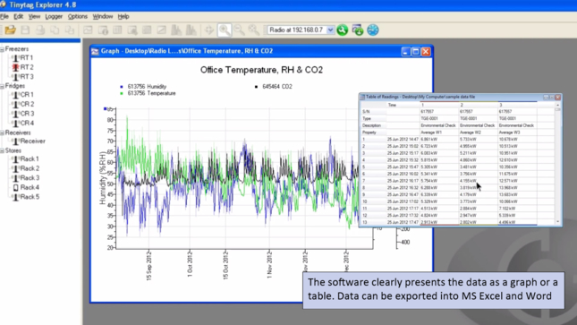
Task: Select Rack 5 under Stores
Action: point(25,197)
